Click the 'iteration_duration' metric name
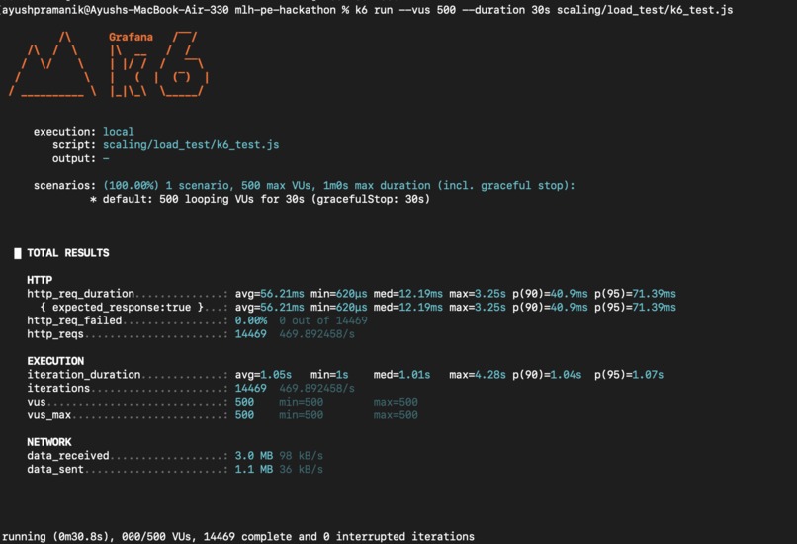The image size is (797, 544). (84, 375)
